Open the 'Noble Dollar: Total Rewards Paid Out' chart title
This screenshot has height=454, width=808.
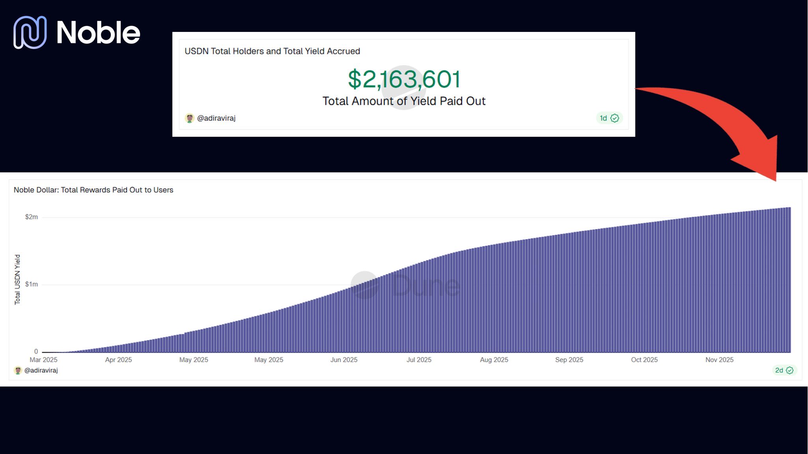(x=94, y=190)
